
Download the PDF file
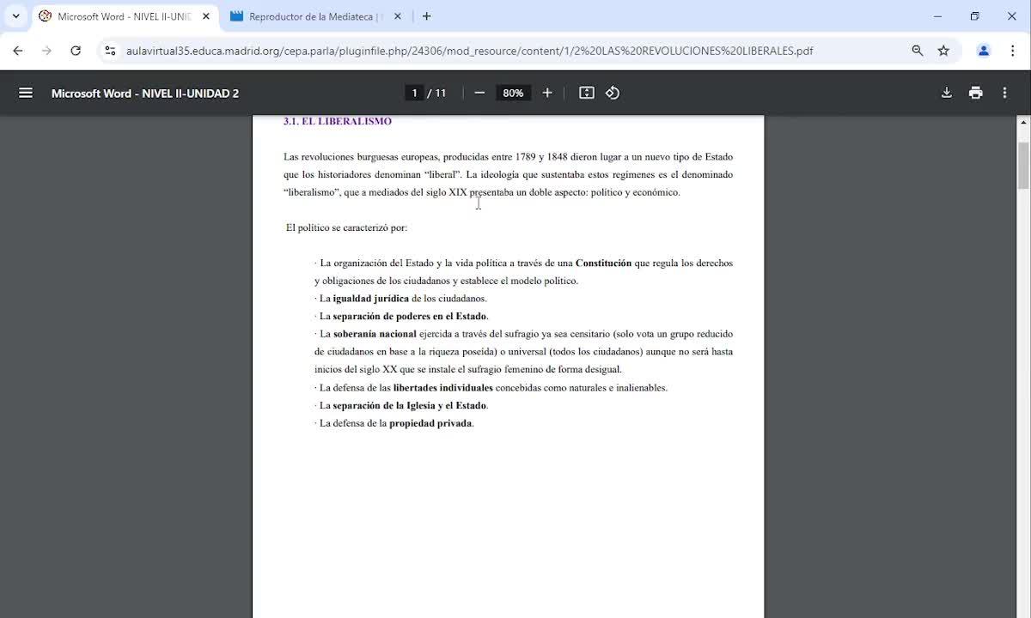[947, 93]
